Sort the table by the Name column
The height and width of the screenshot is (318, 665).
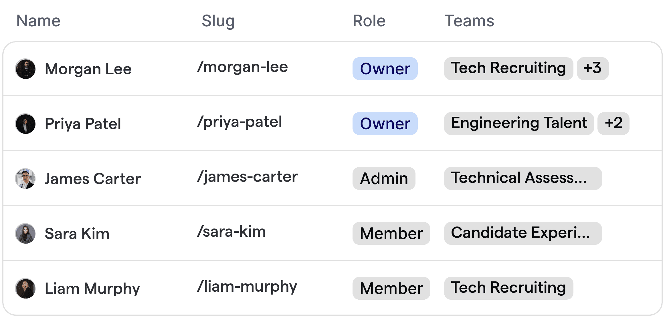tap(38, 21)
